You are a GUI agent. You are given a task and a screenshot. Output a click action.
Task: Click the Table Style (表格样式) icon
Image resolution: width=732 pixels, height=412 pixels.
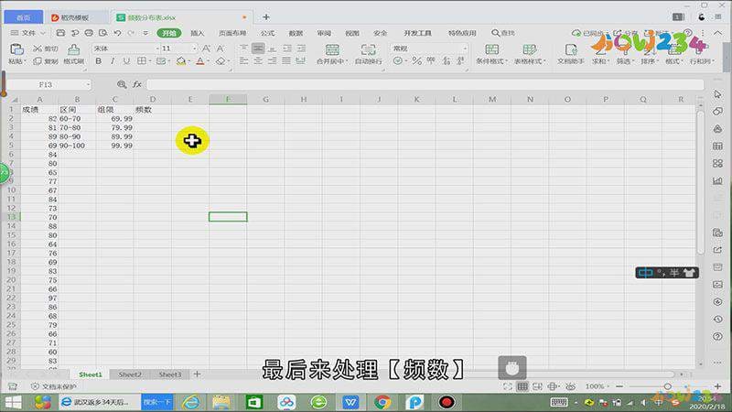pyautogui.click(x=530, y=49)
